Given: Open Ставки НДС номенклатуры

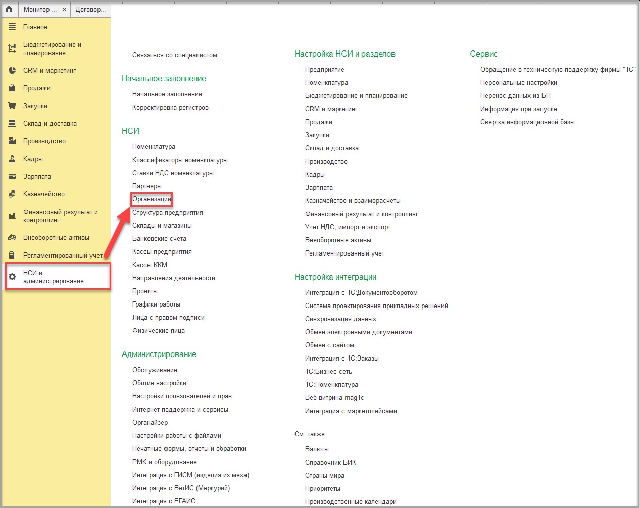Looking at the screenshot, I should (x=173, y=173).
